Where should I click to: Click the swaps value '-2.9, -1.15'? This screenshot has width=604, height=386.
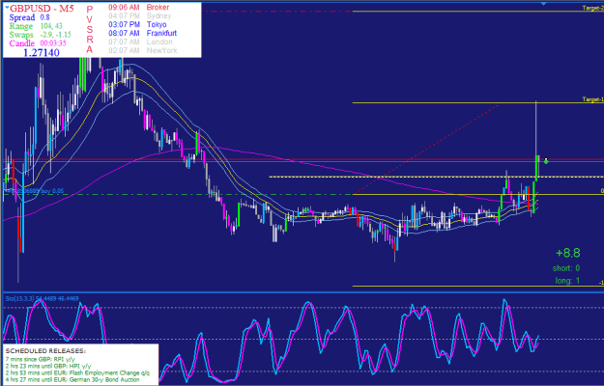[x=55, y=35]
